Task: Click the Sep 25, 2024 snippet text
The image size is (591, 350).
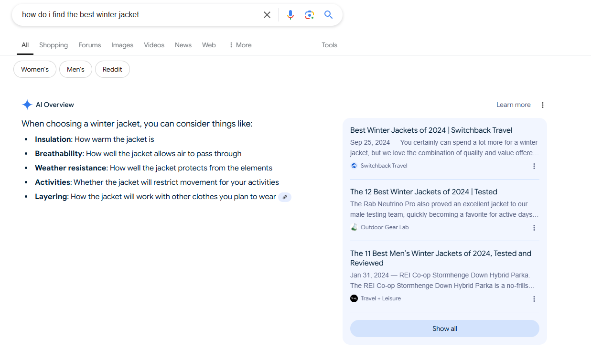Action: 444,148
